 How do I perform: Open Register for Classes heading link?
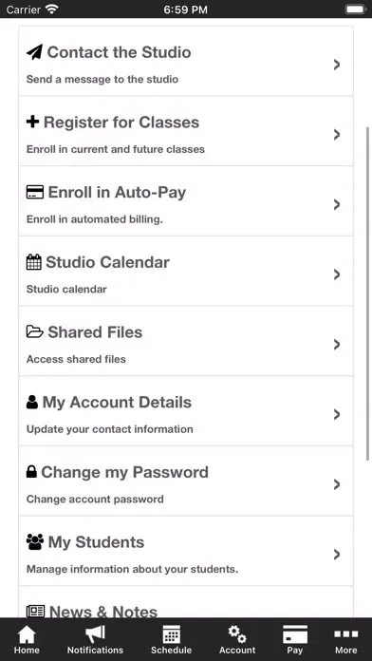coord(121,123)
